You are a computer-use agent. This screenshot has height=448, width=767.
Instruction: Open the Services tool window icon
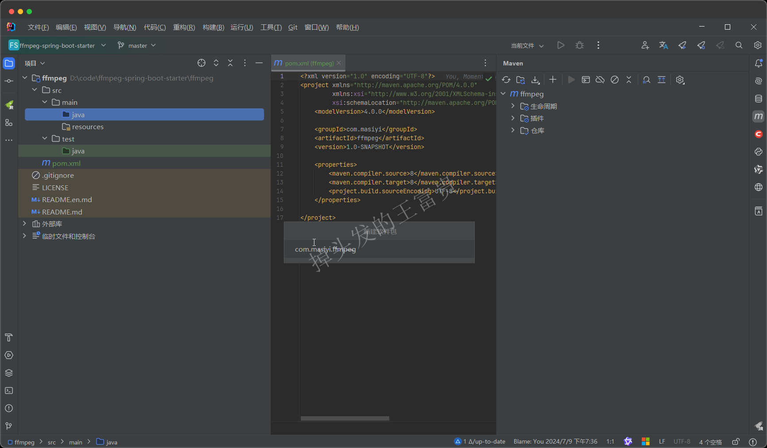click(x=9, y=355)
